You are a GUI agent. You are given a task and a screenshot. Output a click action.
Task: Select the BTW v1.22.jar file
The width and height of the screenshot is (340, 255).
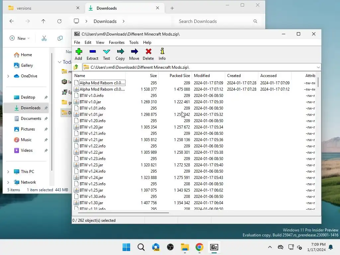pyautogui.click(x=91, y=152)
